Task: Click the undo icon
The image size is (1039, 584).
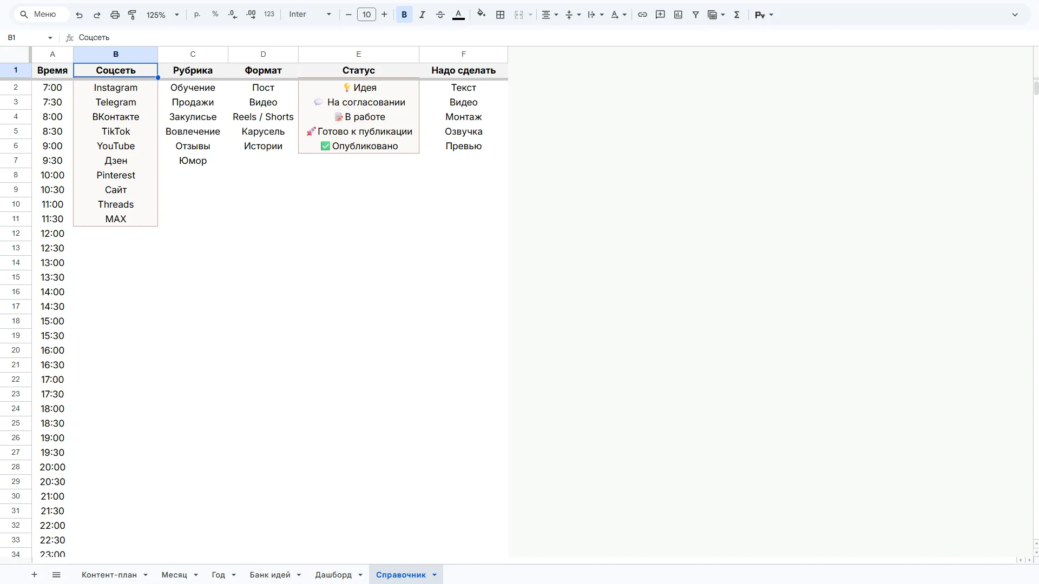Action: pos(79,15)
